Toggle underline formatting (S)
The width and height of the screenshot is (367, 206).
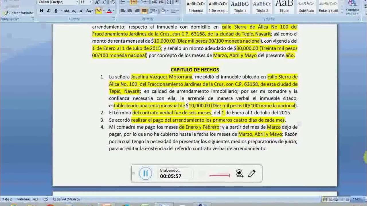pos(56,11)
